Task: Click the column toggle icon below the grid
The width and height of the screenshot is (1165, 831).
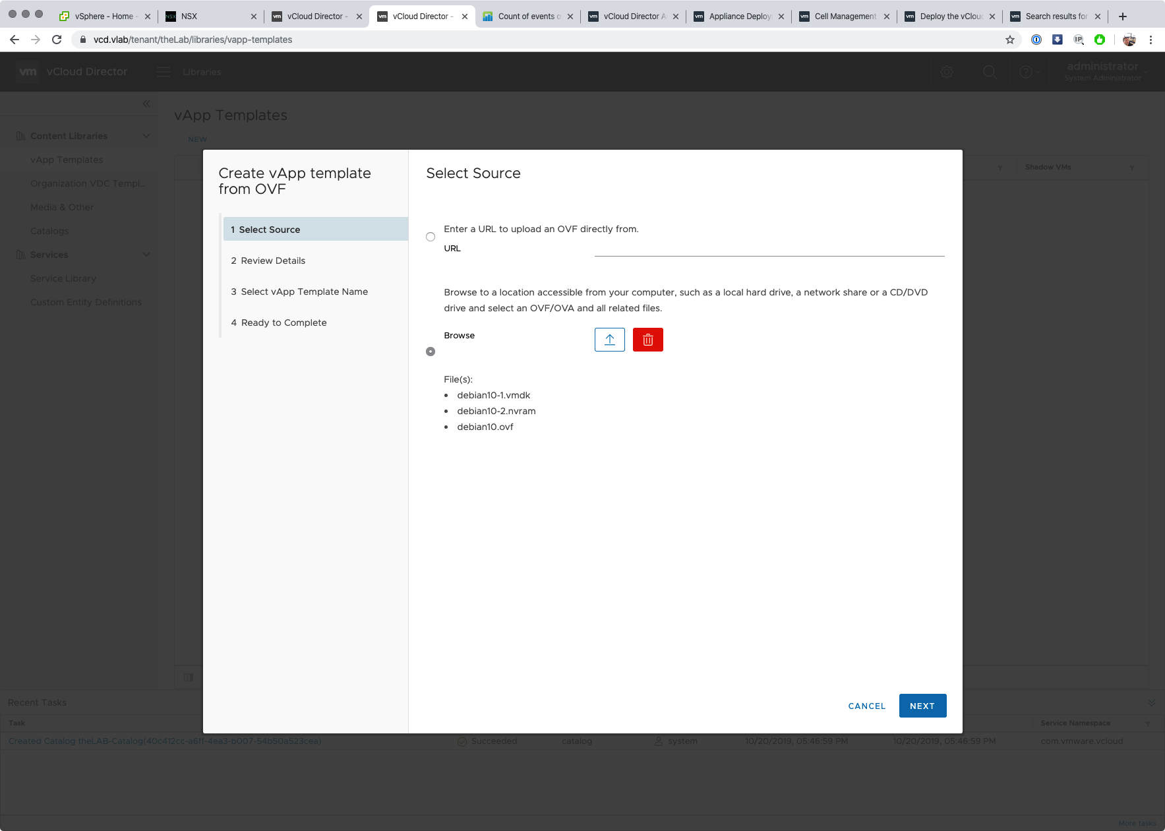Action: (189, 677)
